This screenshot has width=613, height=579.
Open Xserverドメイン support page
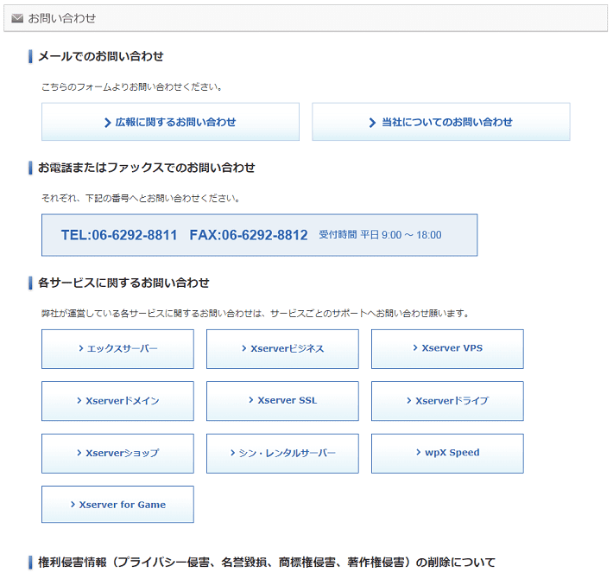point(117,401)
